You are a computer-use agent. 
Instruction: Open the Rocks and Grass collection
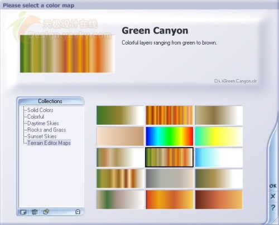[46, 130]
